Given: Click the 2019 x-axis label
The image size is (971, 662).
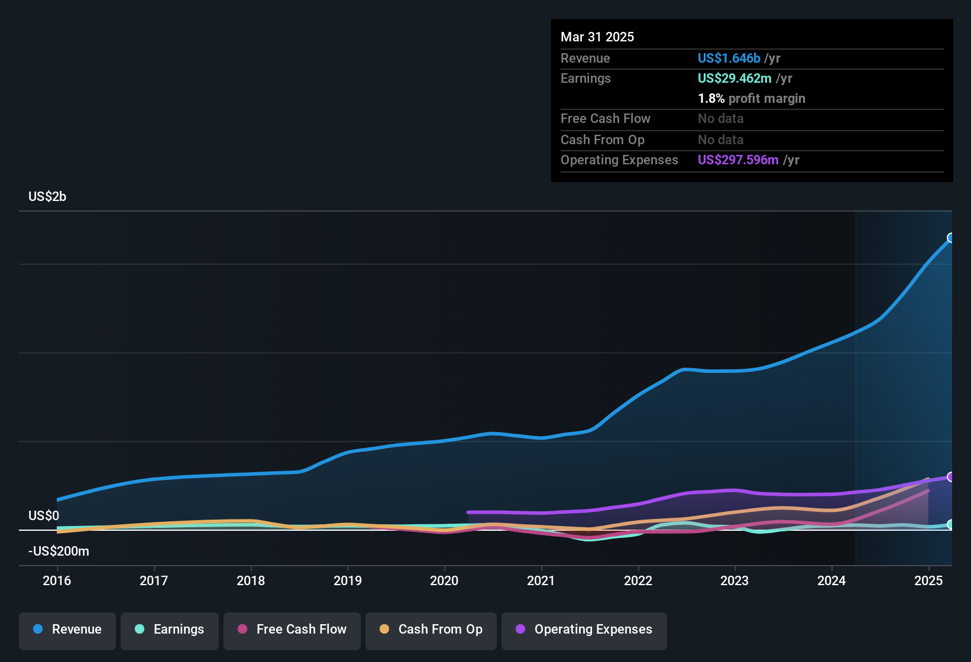Looking at the screenshot, I should (348, 580).
